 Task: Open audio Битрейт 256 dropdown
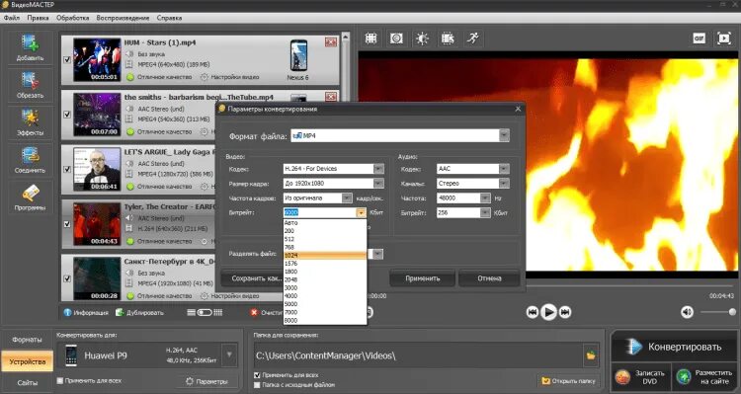pyautogui.click(x=485, y=213)
